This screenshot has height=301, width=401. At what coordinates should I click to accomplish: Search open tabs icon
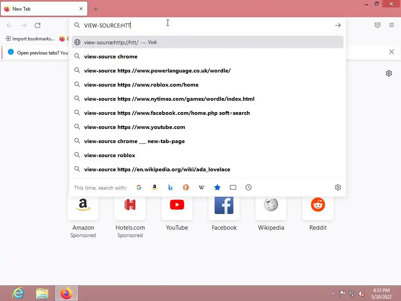(233, 187)
